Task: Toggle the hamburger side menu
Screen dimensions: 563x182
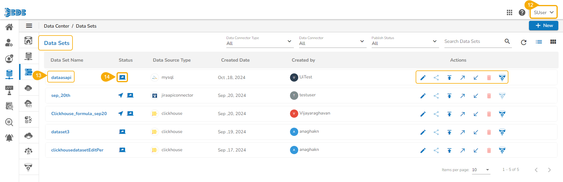Action: pyautogui.click(x=29, y=26)
